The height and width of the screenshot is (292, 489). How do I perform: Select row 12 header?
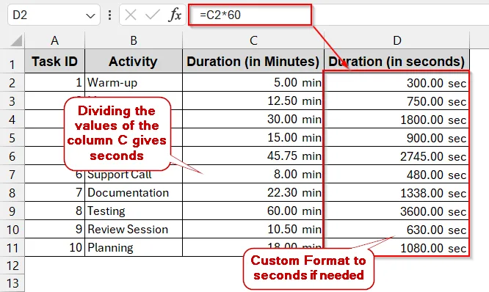[x=12, y=266]
